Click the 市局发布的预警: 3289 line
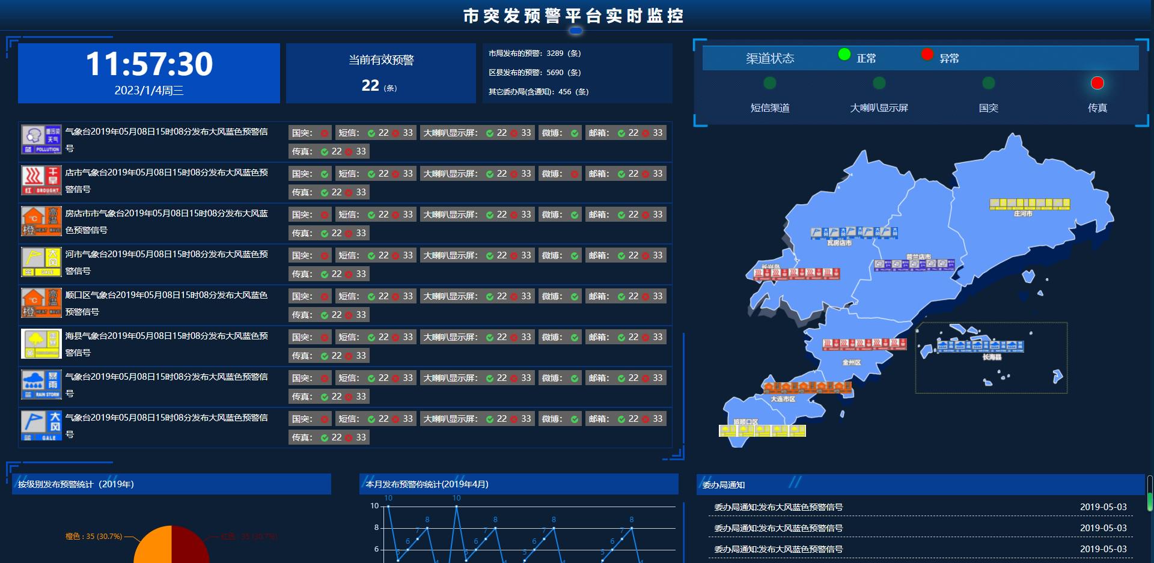The width and height of the screenshot is (1154, 563). pyautogui.click(x=535, y=53)
